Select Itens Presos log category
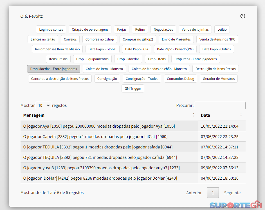This screenshot has height=210, width=265. pyautogui.click(x=58, y=59)
